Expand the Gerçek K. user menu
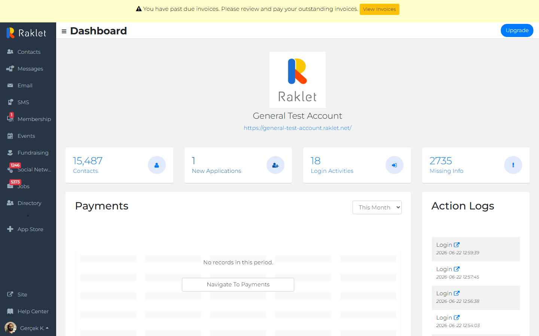This screenshot has width=539, height=336. coord(34,328)
